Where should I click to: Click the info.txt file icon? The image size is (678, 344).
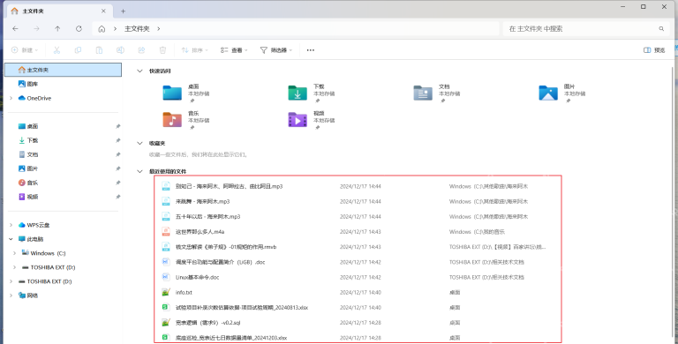pyautogui.click(x=166, y=292)
